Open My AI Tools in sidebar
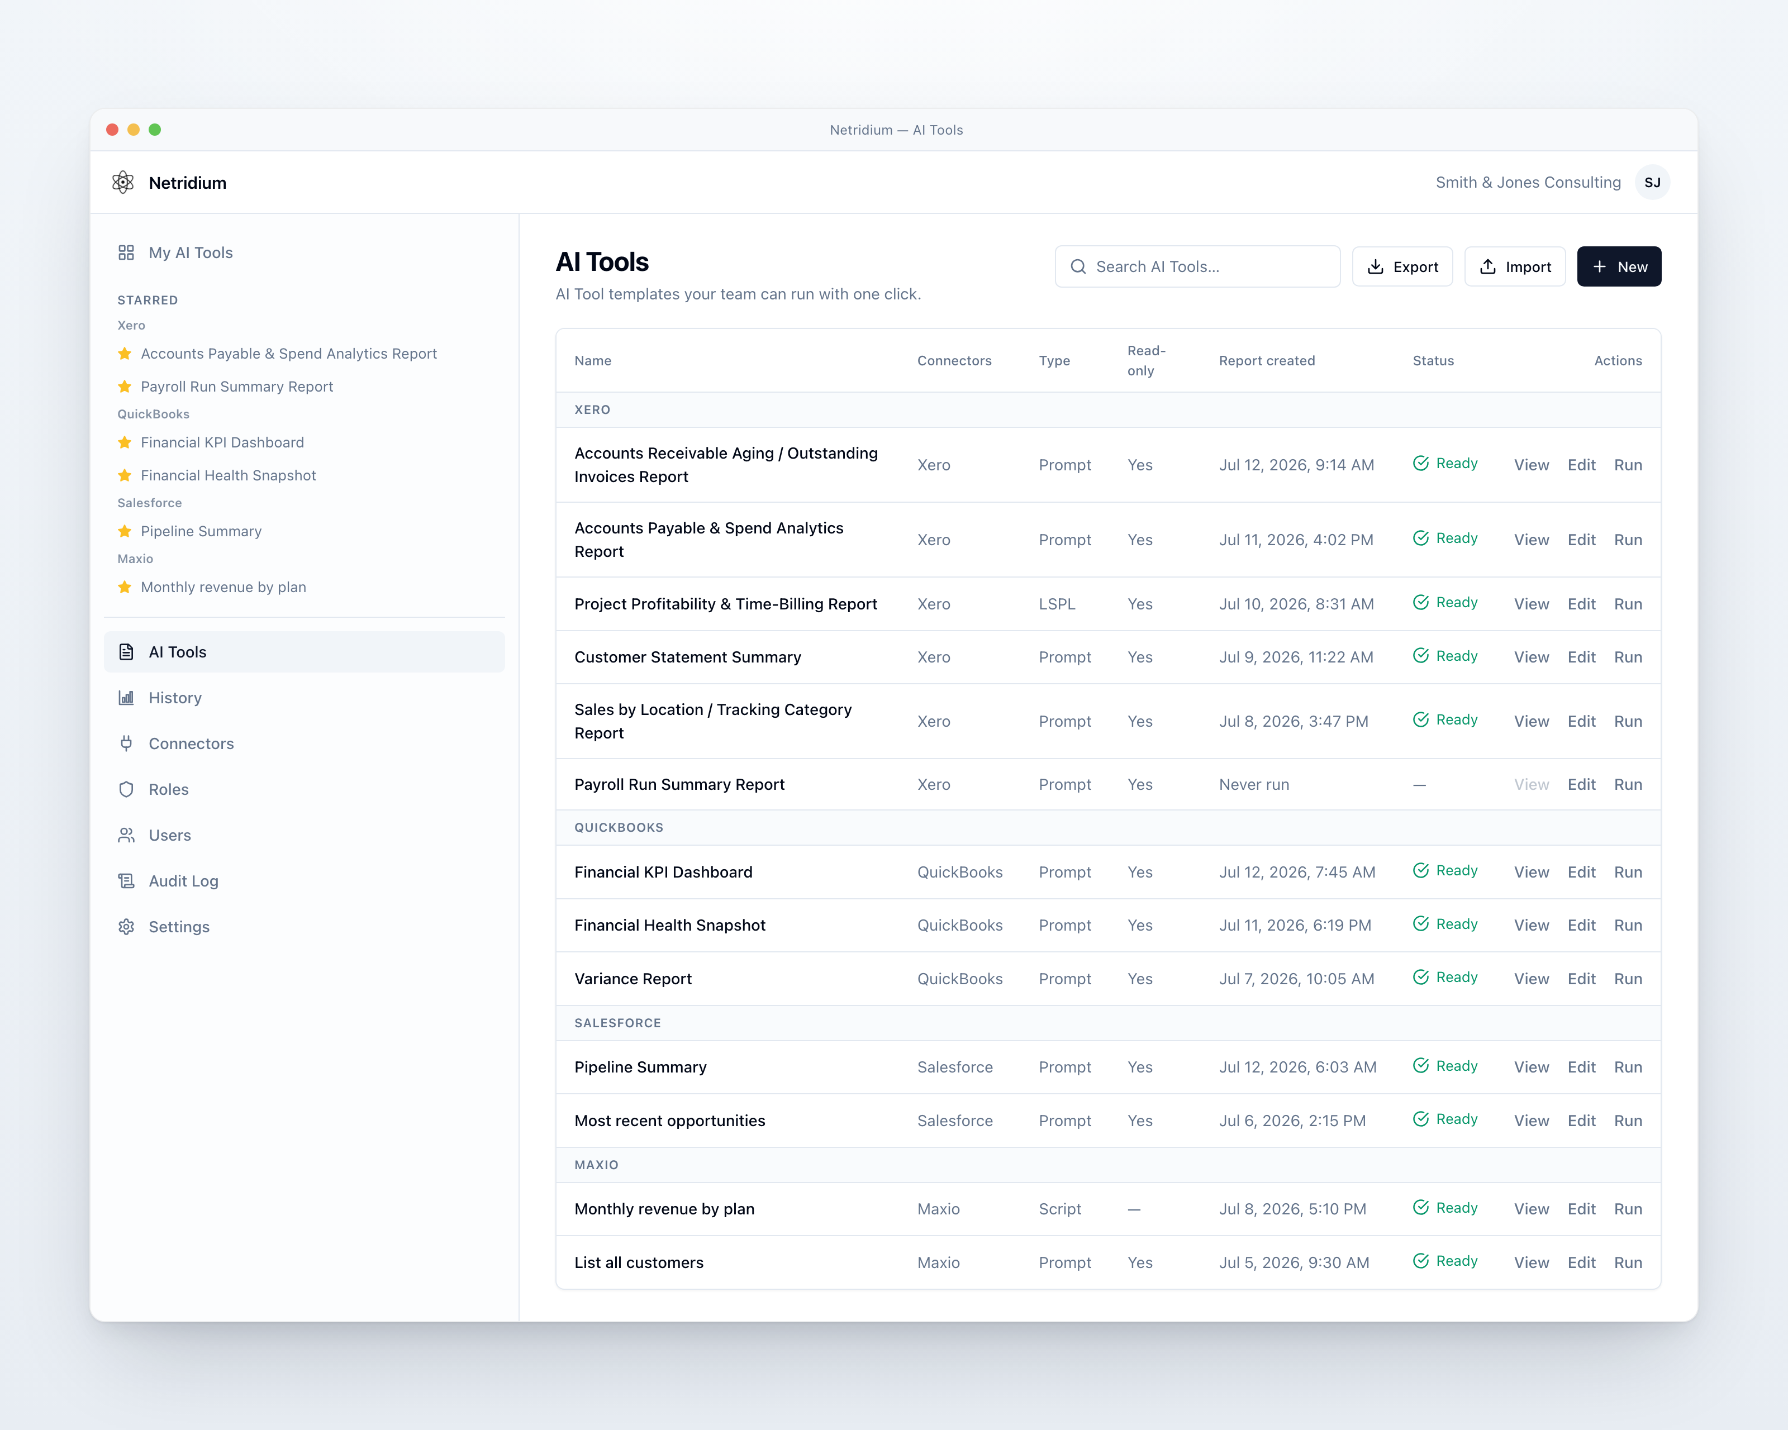This screenshot has width=1788, height=1430. pyautogui.click(x=303, y=253)
